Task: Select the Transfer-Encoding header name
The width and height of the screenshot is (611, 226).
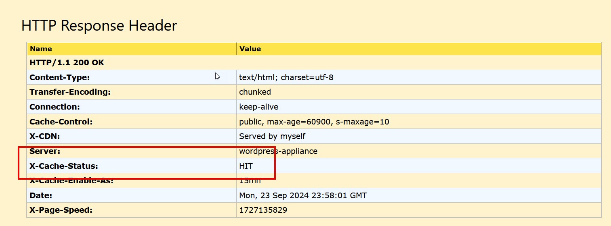Action: [x=70, y=92]
